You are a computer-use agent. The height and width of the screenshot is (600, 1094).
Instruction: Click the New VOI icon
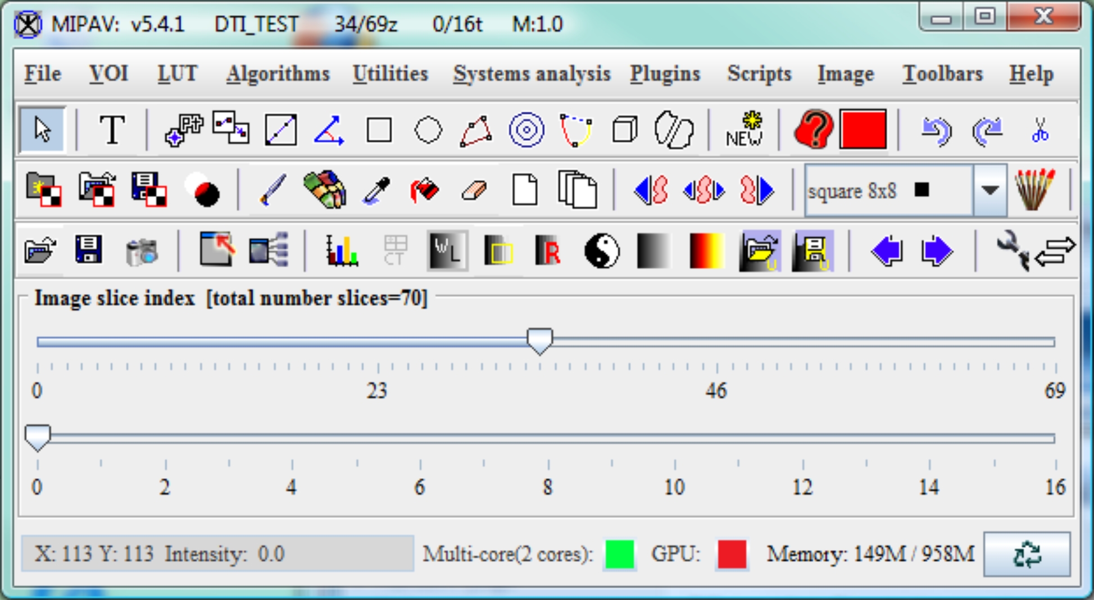click(x=744, y=130)
